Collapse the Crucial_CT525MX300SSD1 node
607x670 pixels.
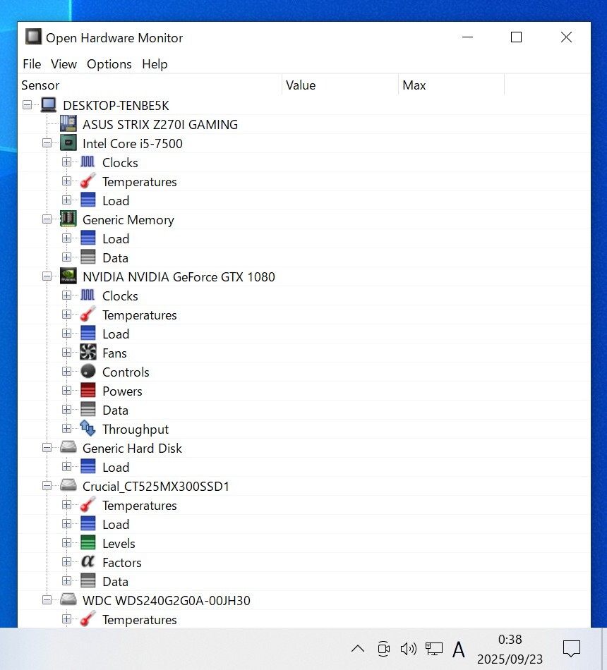click(47, 485)
